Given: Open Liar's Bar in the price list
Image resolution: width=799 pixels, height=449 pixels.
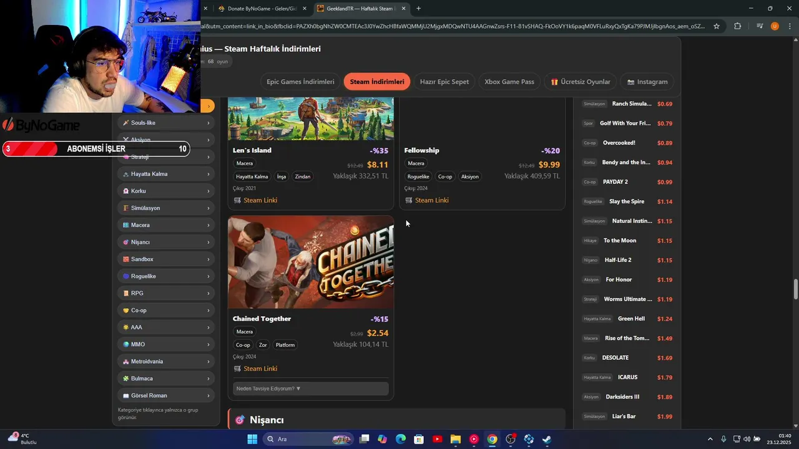Looking at the screenshot, I should [x=623, y=417].
